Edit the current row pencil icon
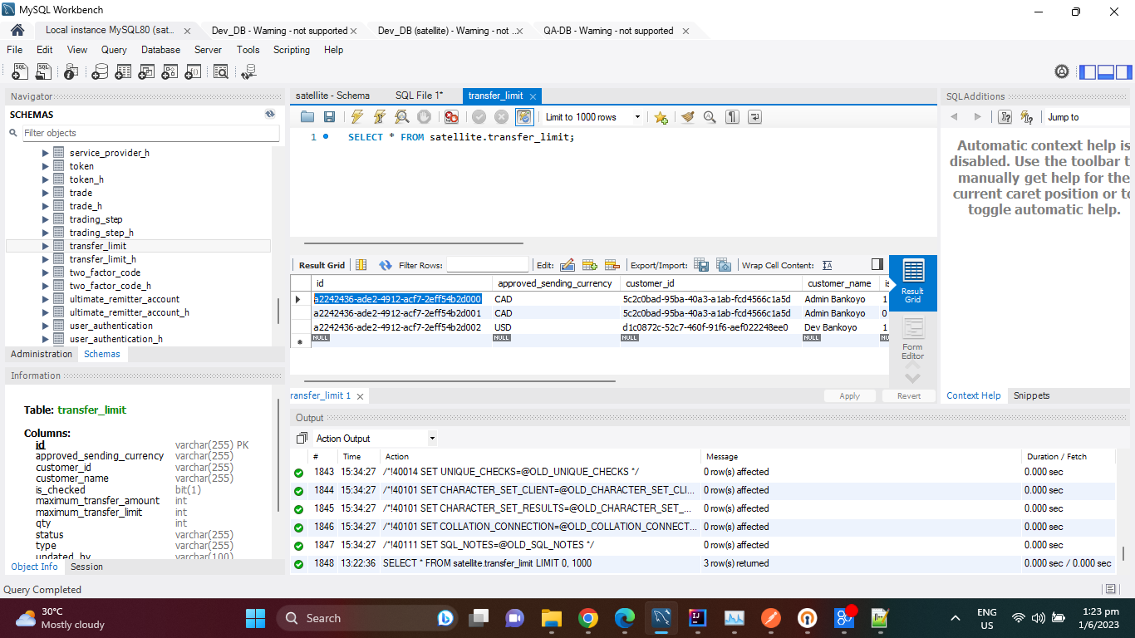 (x=567, y=265)
